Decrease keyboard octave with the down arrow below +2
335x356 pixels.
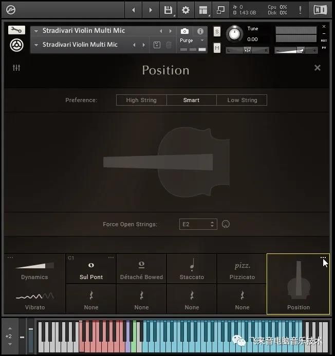(x=10, y=344)
